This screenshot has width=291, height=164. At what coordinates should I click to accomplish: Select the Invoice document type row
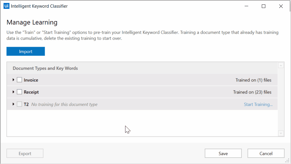pyautogui.click(x=142, y=80)
